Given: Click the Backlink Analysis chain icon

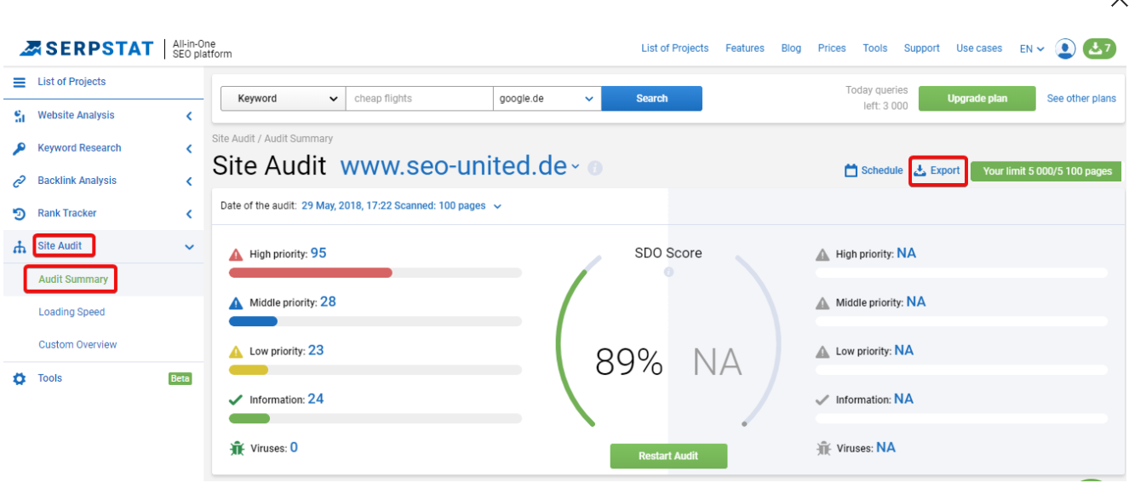Looking at the screenshot, I should (20, 181).
